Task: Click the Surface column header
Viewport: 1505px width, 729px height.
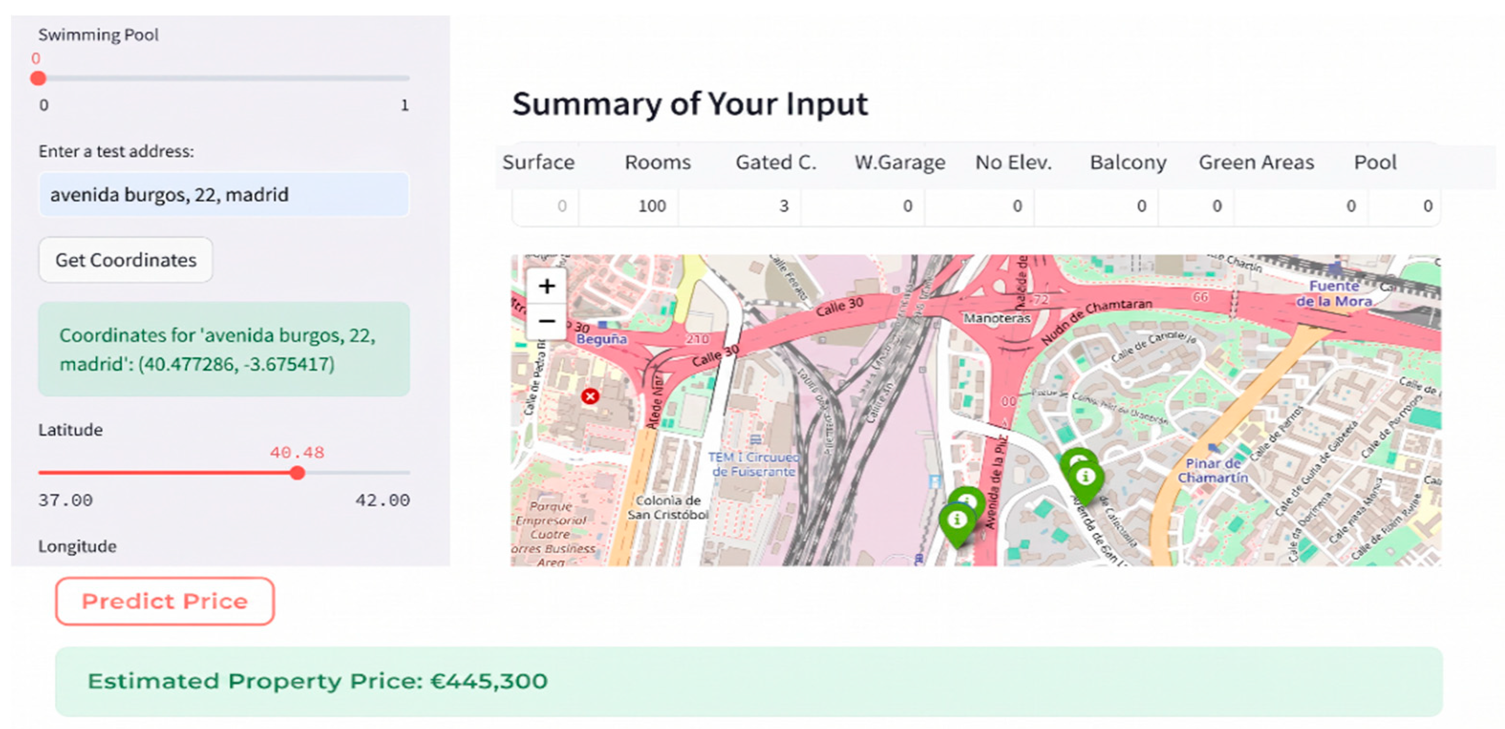Action: [x=538, y=162]
